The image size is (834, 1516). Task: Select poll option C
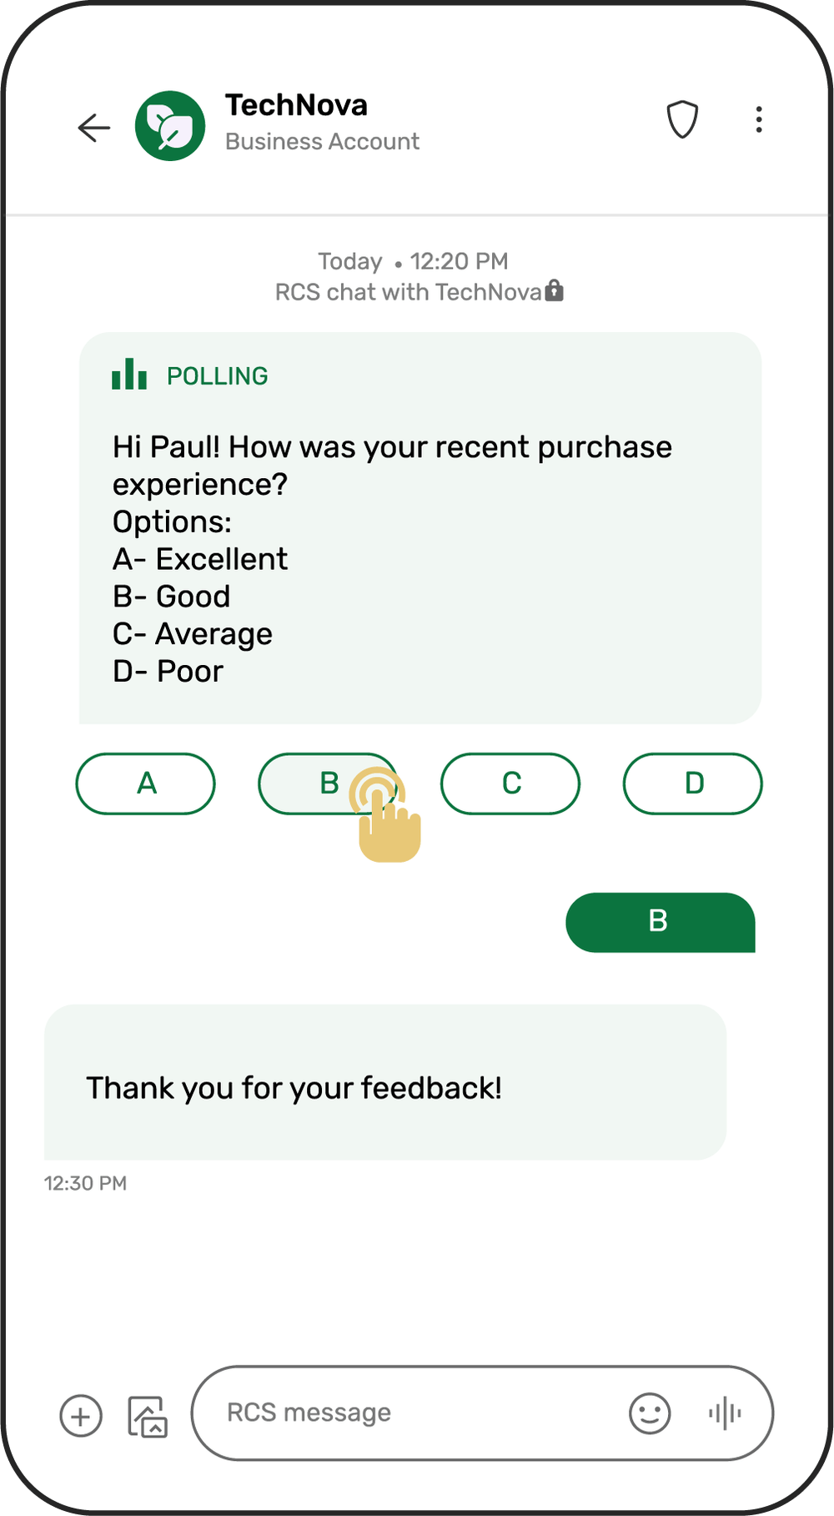click(510, 783)
